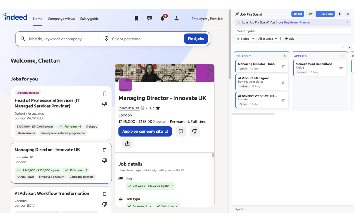Viewport: 355px width, 222px height.
Task: Open the profile link in Job details
Action: (x=176, y=170)
